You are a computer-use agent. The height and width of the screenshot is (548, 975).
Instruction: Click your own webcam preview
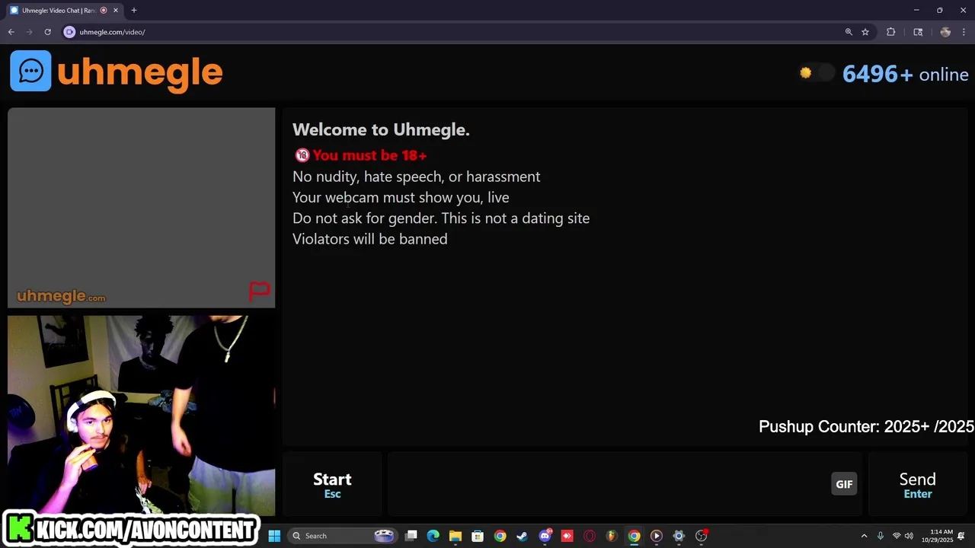141,416
